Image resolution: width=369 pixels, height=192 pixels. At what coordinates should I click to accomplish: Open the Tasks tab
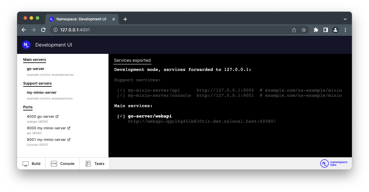pos(95,164)
